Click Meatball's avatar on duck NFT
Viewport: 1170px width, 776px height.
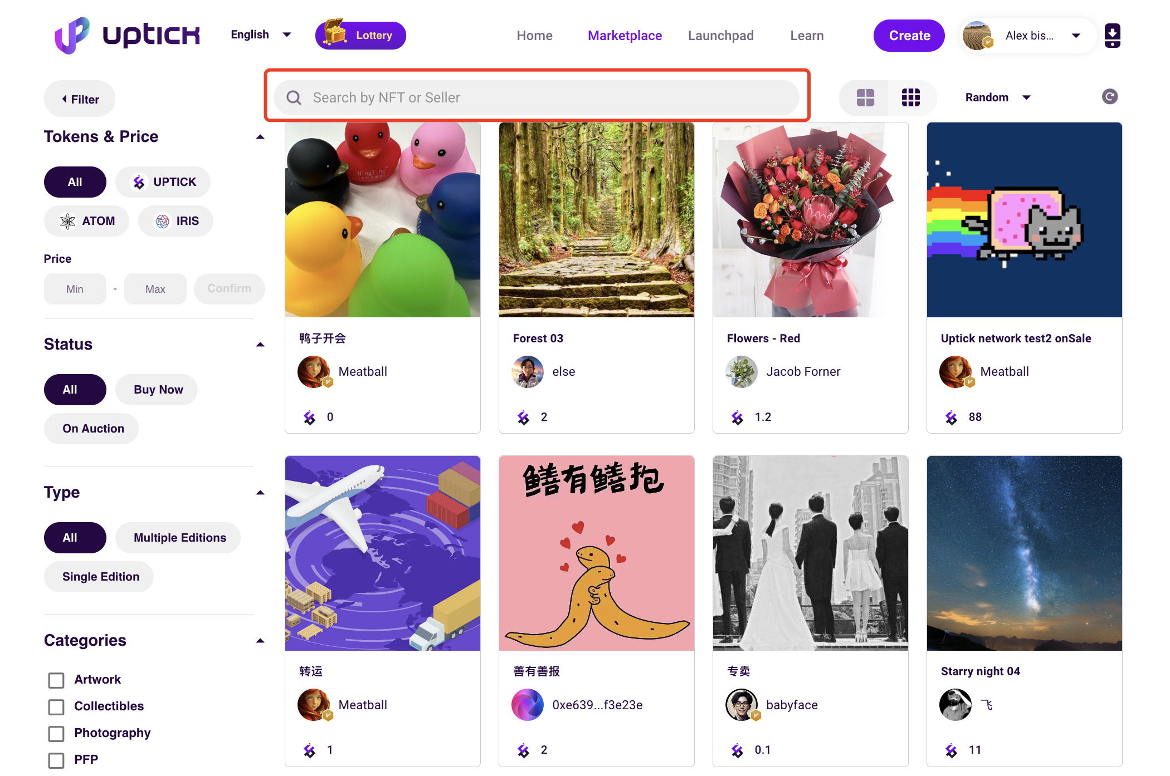click(314, 371)
